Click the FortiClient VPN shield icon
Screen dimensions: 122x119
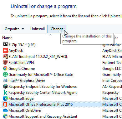tap(5, 63)
